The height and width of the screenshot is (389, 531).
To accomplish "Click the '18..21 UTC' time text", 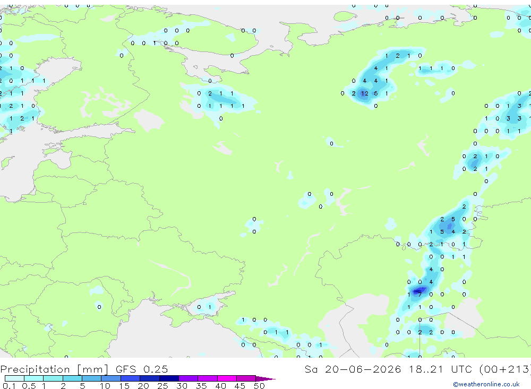I will pyautogui.click(x=440, y=369).
